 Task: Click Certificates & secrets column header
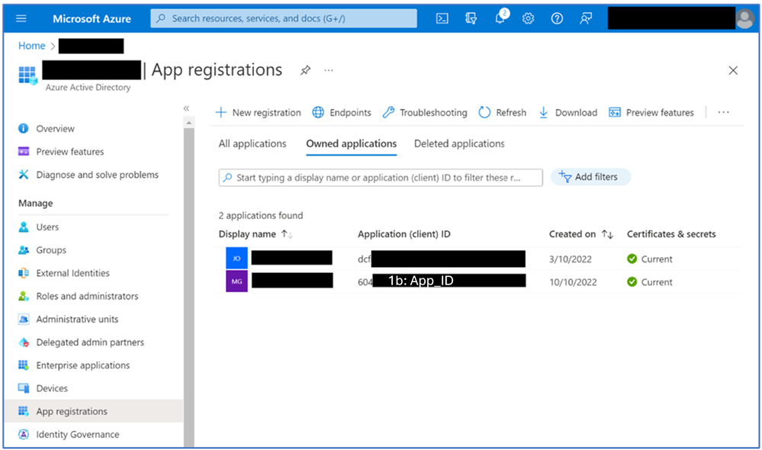[671, 234]
